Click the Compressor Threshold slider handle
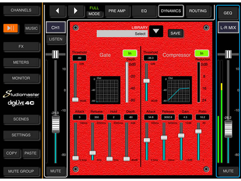This screenshot has height=181, width=241. click(x=147, y=81)
